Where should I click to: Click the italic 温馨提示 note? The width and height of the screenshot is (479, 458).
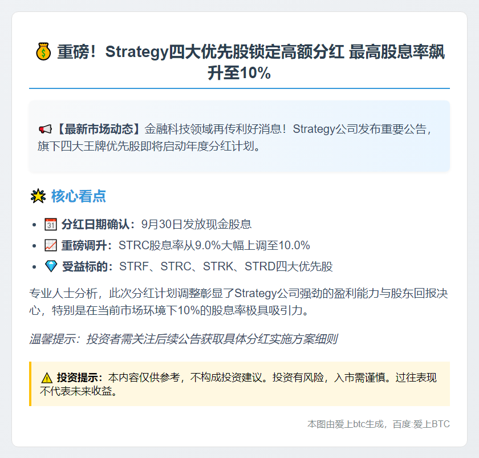[182, 340]
